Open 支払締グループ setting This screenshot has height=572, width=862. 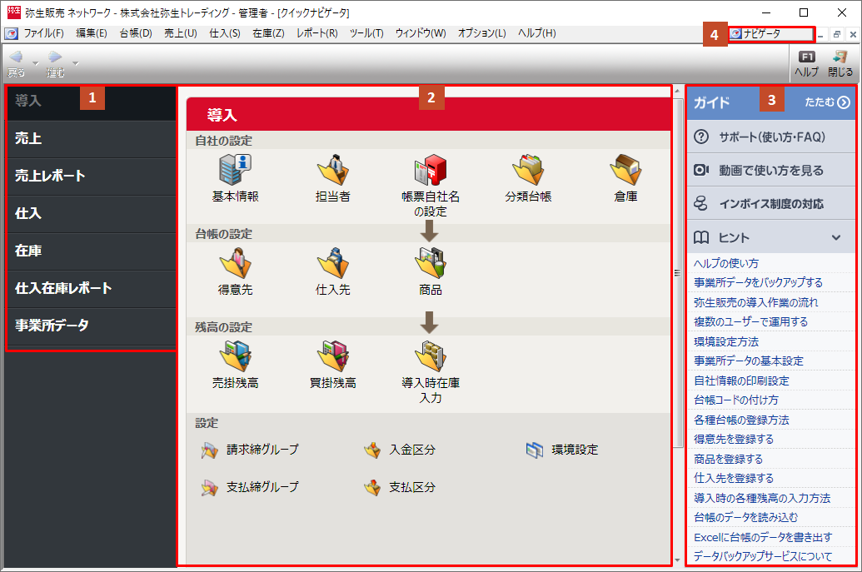250,487
